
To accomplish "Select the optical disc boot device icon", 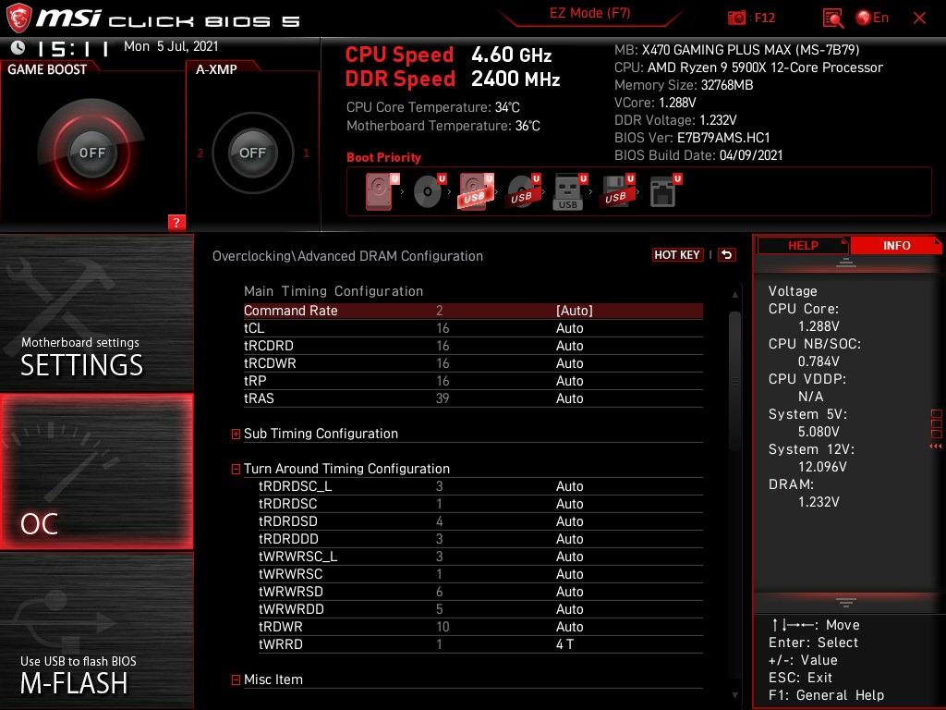I will (x=430, y=191).
